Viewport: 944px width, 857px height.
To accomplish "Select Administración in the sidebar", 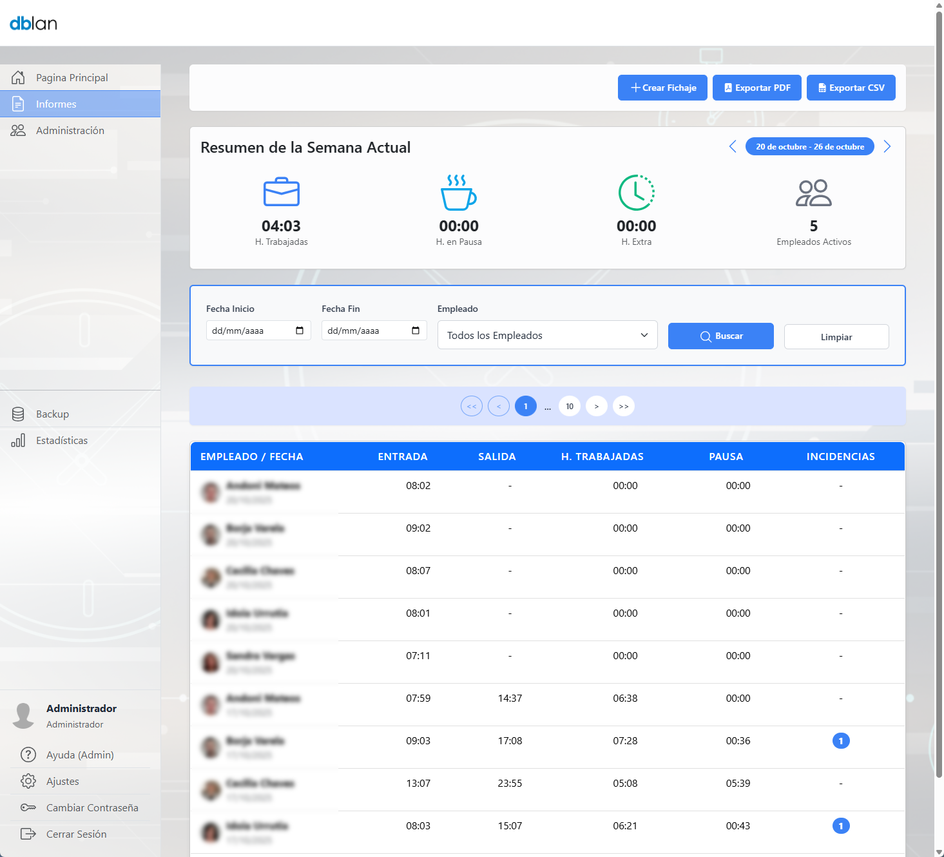I will point(70,130).
